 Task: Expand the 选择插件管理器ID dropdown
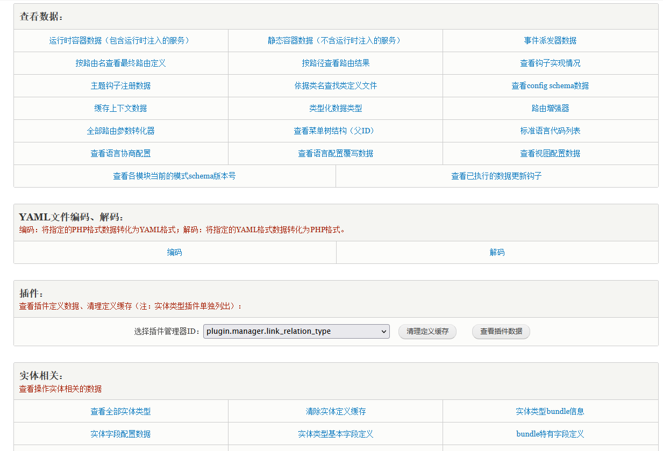(296, 332)
